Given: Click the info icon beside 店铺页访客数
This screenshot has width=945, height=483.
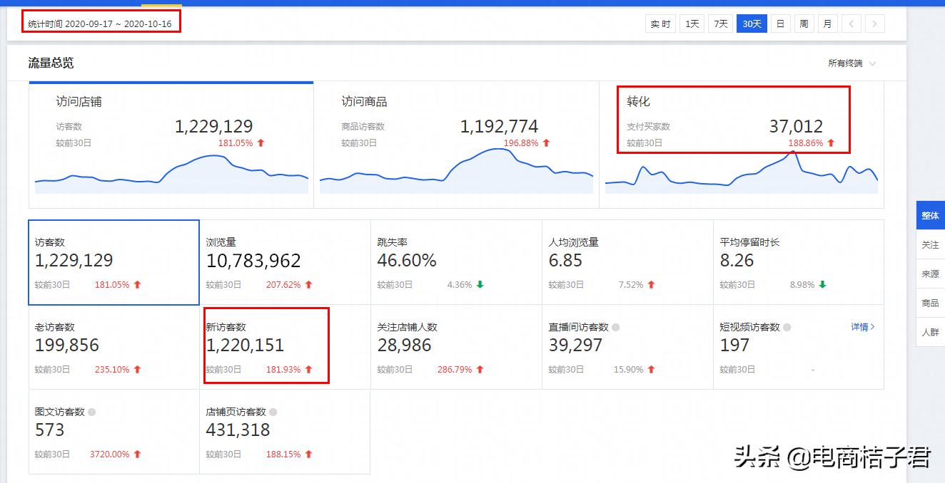Looking at the screenshot, I should [273, 412].
